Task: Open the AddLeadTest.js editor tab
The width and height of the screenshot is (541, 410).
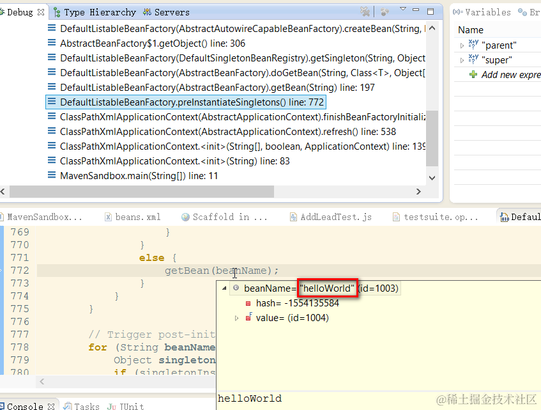Action: [x=330, y=217]
